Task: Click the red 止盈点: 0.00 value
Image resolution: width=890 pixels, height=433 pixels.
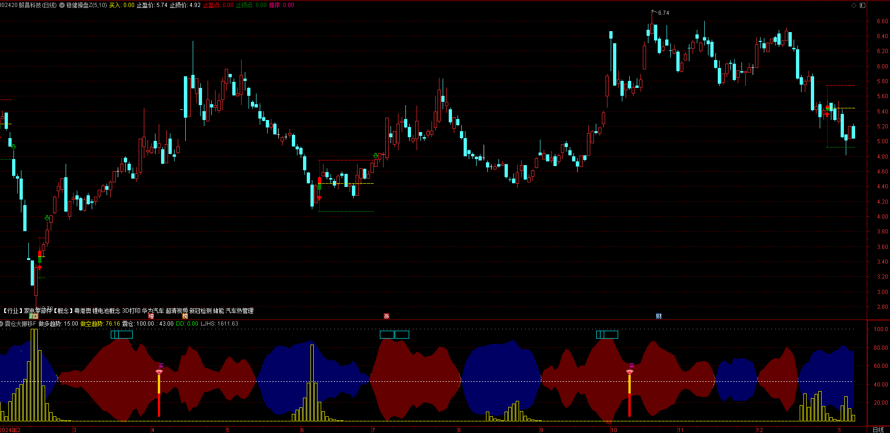Action: click(218, 5)
